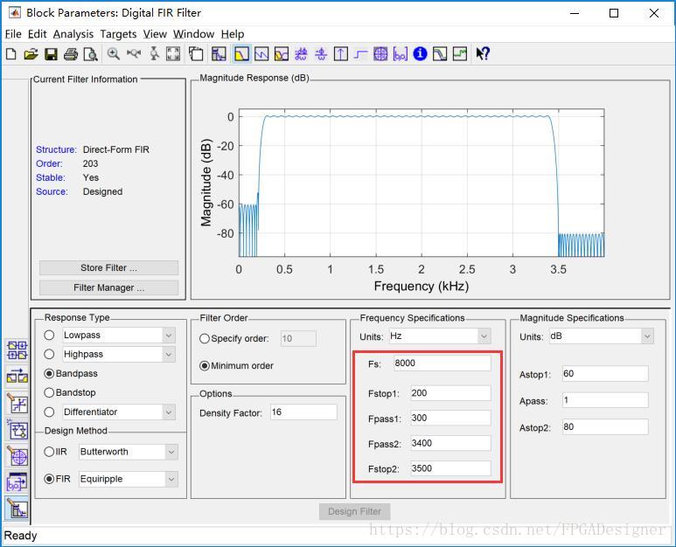Show the Magnitude Response Estimate plot

point(440,54)
